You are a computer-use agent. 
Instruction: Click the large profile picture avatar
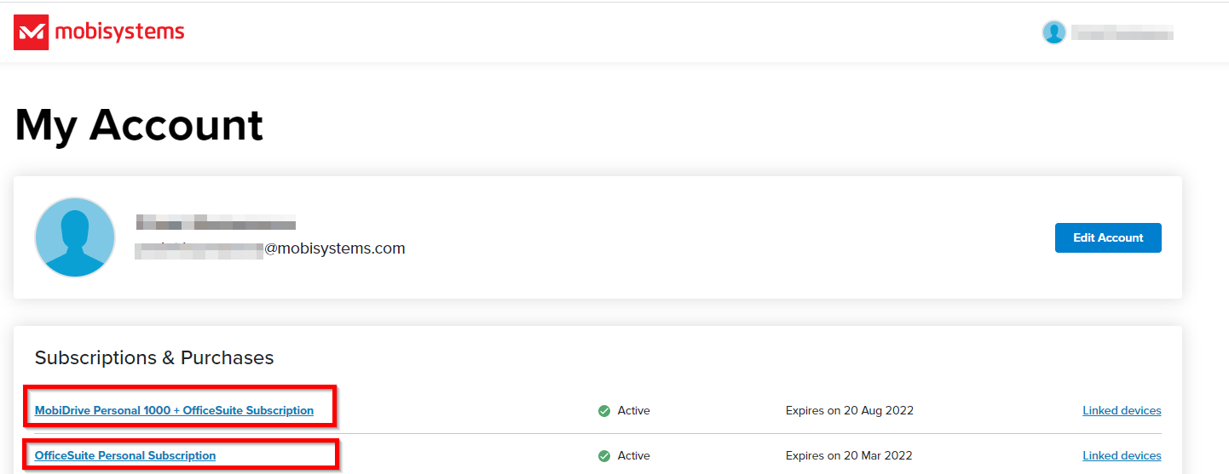click(75, 237)
